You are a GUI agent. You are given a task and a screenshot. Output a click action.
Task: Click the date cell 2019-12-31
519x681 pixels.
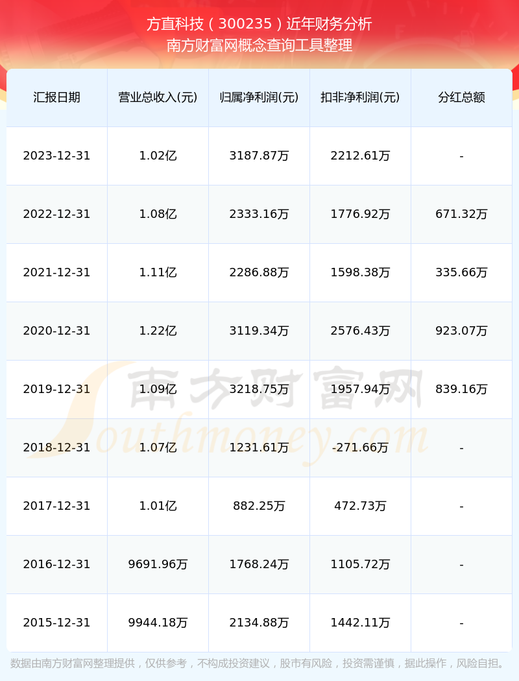point(57,389)
